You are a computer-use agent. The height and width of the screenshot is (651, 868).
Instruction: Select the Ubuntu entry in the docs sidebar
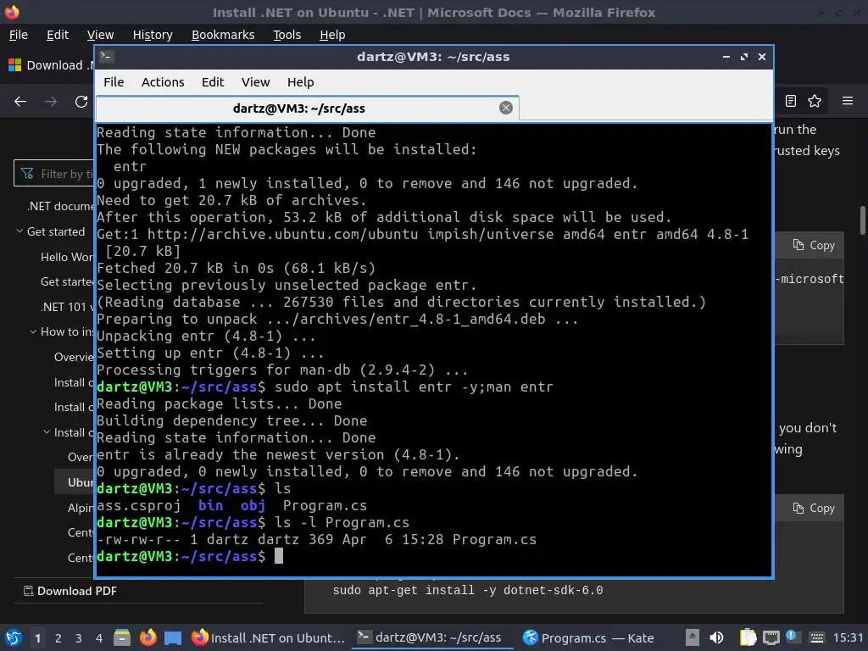pos(75,482)
